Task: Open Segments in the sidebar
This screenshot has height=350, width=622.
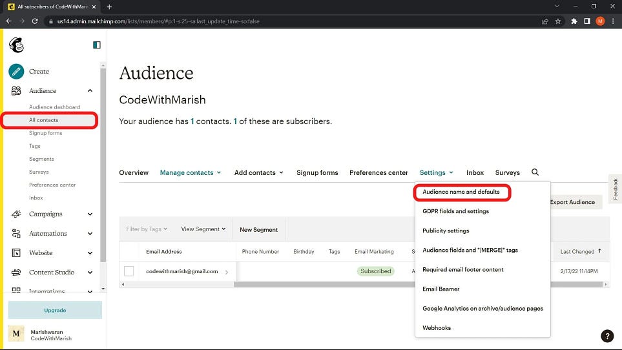Action: pos(41,159)
